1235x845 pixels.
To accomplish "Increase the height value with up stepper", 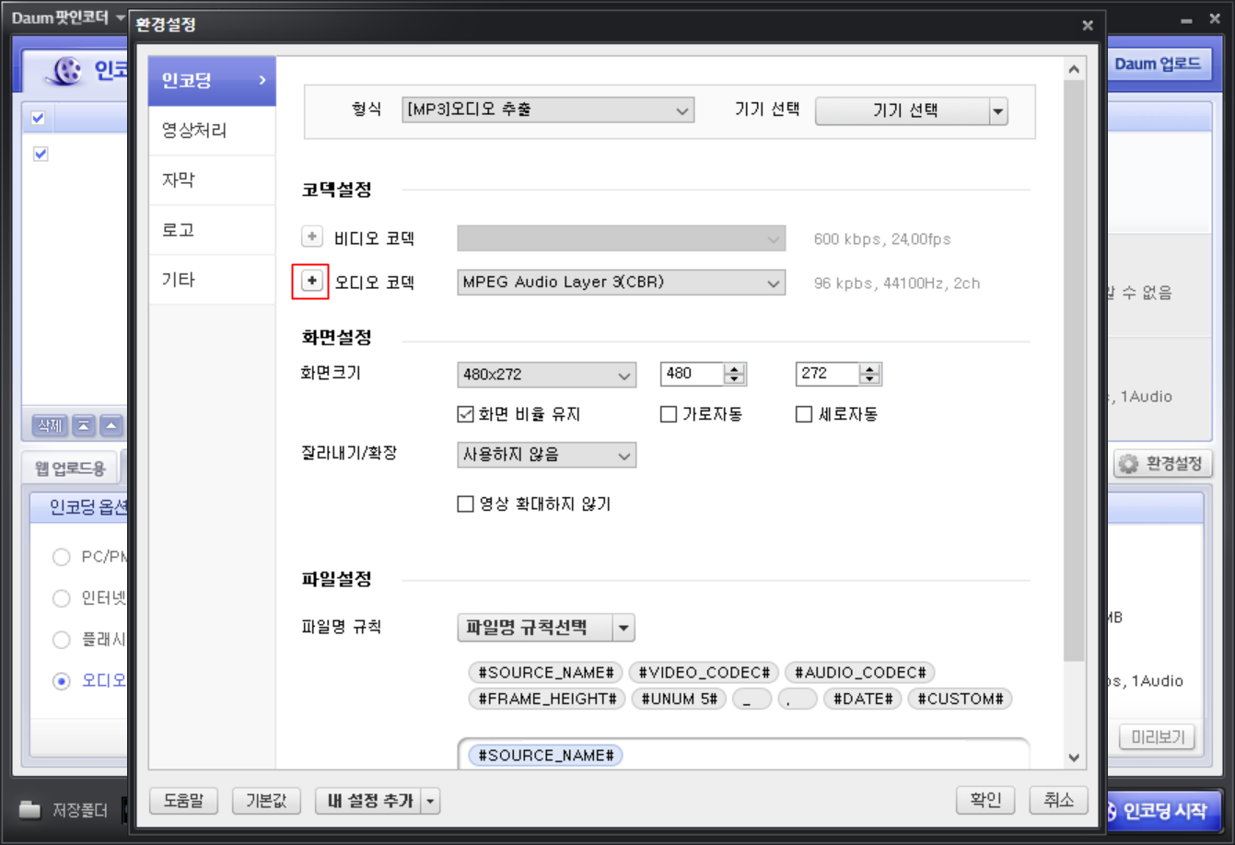I will 870,368.
